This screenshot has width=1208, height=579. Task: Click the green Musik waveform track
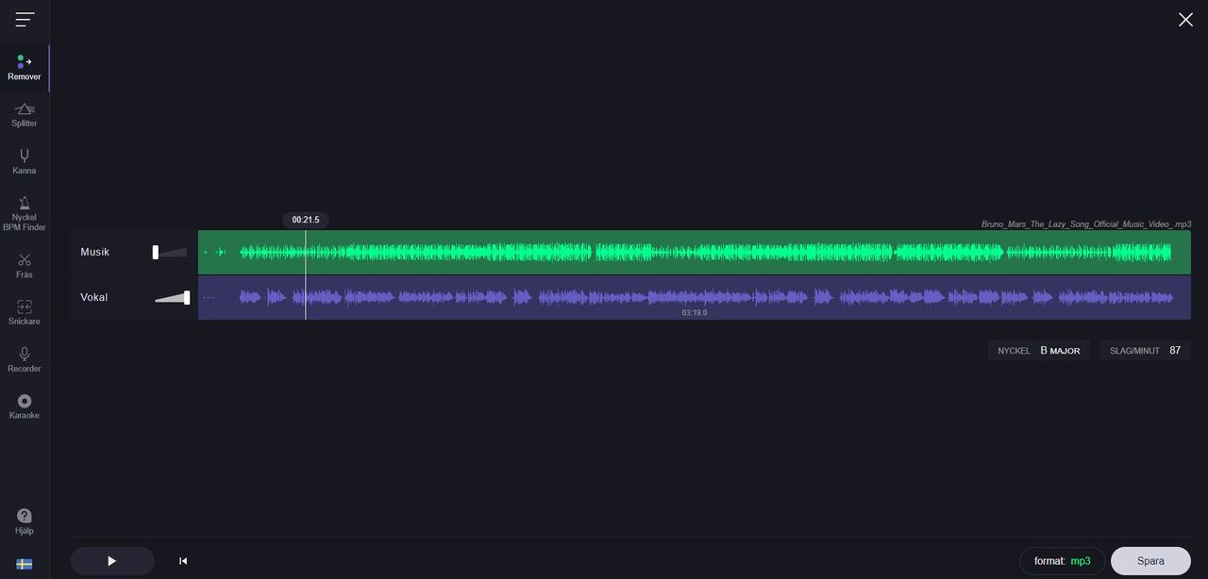(x=694, y=253)
